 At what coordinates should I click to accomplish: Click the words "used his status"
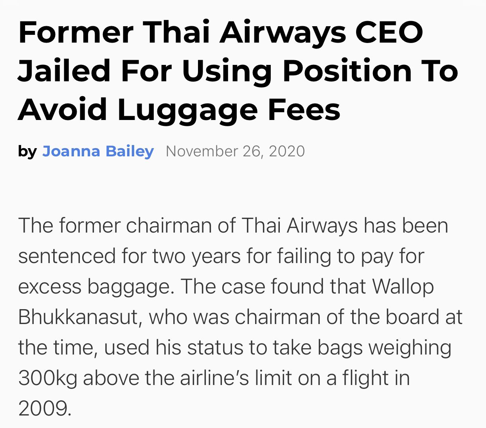pyautogui.click(x=176, y=347)
